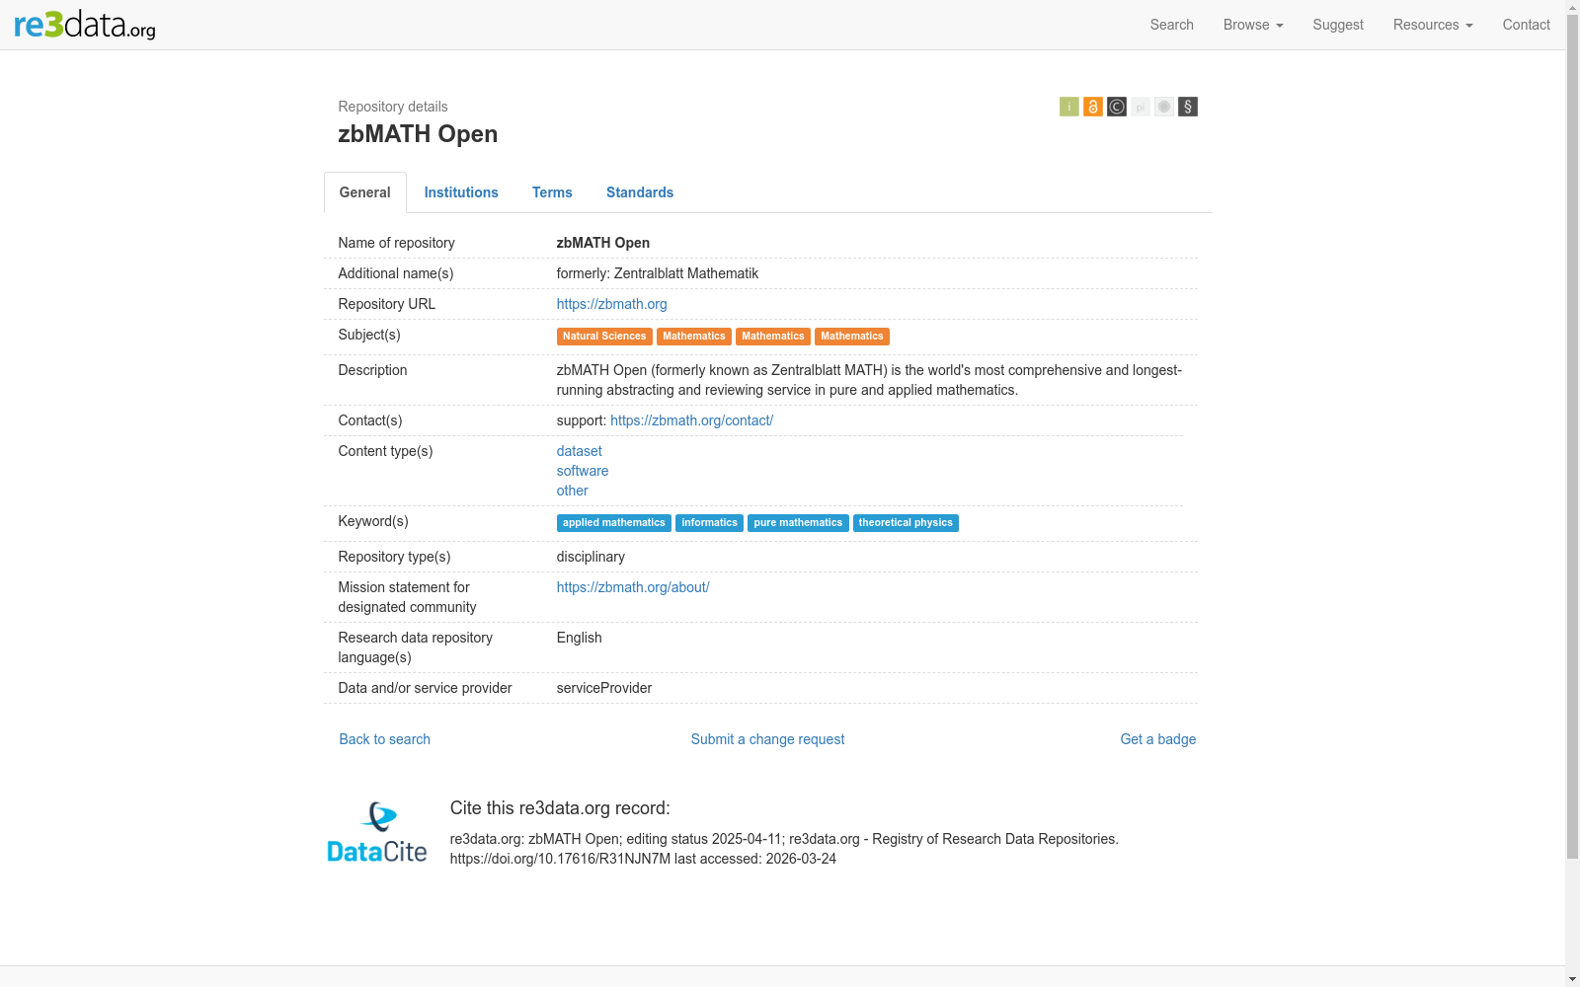Open the https://zbmath.org repository URL
The image size is (1580, 987).
[x=612, y=304]
